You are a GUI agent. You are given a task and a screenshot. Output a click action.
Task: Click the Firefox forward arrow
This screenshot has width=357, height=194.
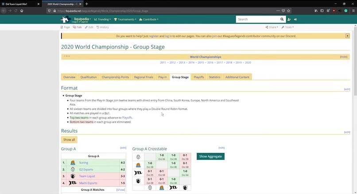[x=10, y=11]
